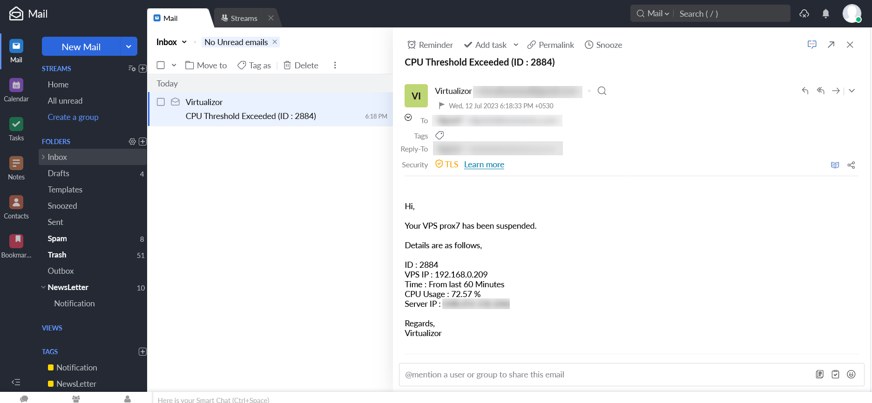872x403 pixels.
Task: Close the Streams tab
Action: [x=271, y=18]
